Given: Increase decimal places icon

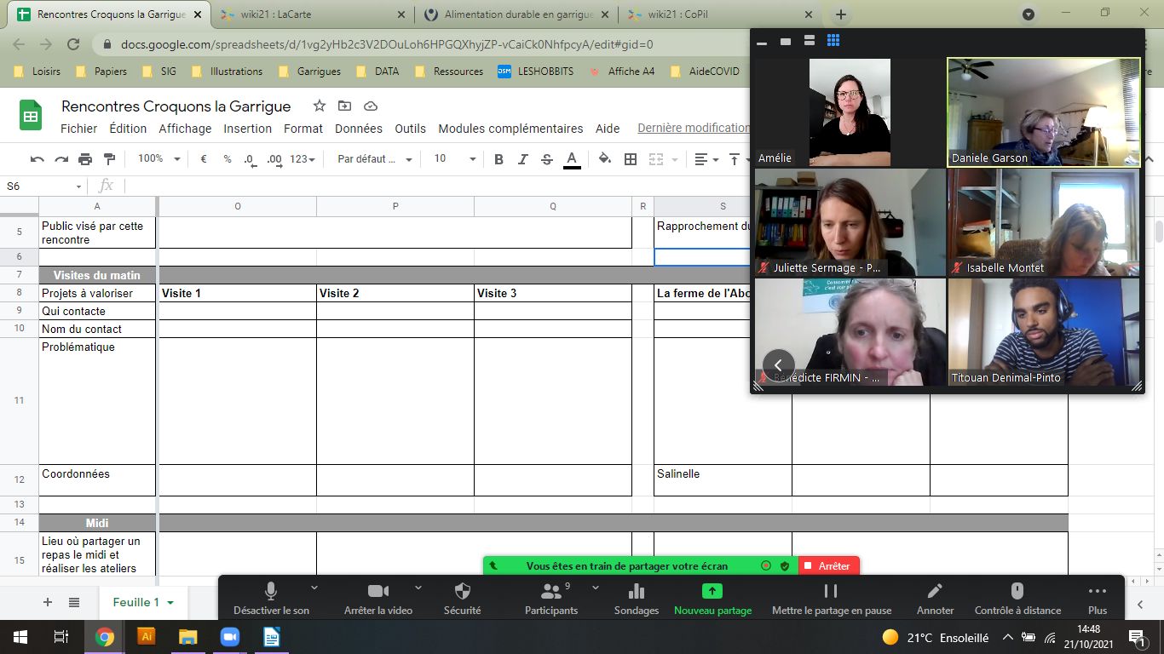Looking at the screenshot, I should [x=274, y=159].
